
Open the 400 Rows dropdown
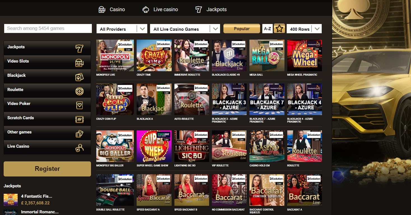pos(304,29)
